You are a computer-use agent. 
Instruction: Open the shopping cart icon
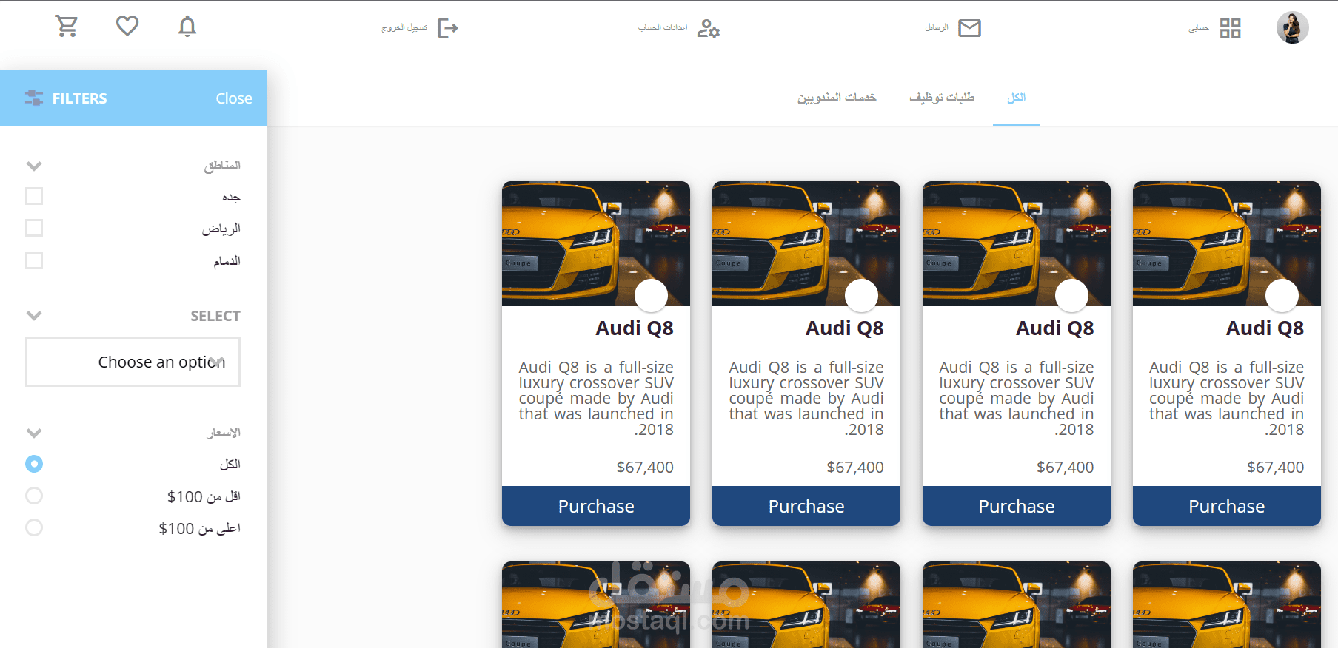(x=67, y=27)
